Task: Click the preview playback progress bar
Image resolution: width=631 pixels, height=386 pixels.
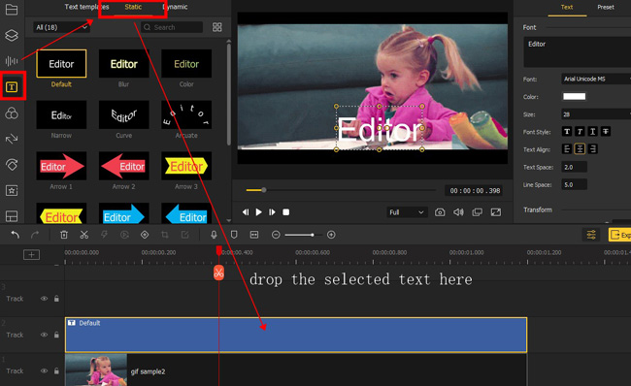Action: click(341, 190)
